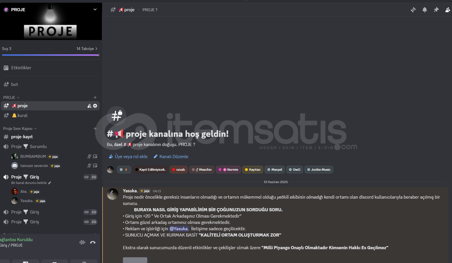Open the PROJE server dropdown menu
Viewport: 452px width, 263px height.
click(95, 9)
